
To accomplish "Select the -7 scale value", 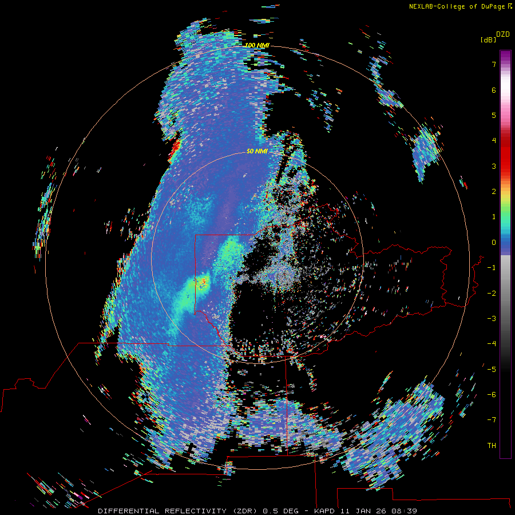I will tap(492, 420).
